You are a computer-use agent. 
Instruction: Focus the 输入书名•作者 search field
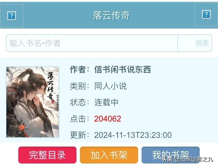click(92, 43)
